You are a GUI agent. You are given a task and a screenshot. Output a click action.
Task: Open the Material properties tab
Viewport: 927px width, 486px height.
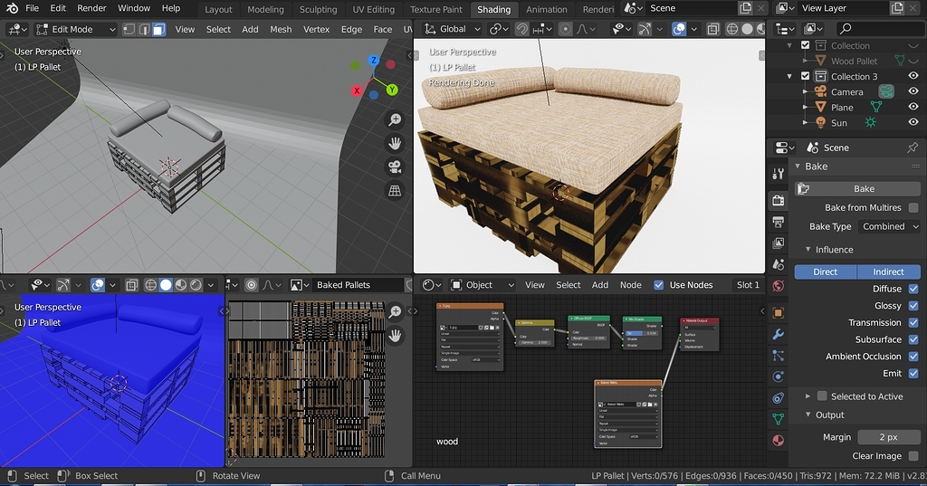point(778,441)
